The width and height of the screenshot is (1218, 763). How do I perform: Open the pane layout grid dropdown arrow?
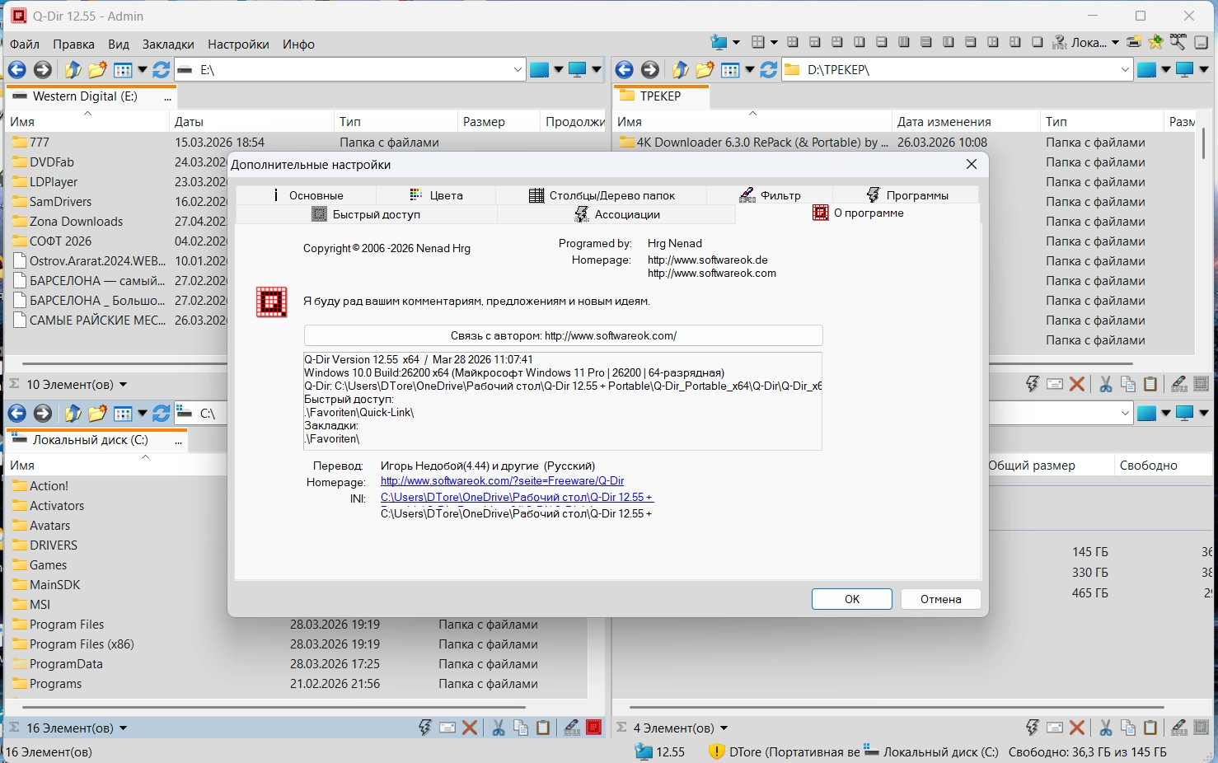[774, 43]
